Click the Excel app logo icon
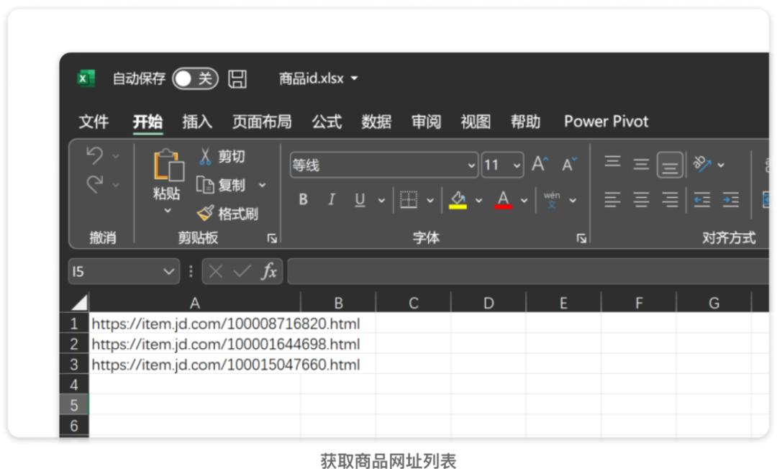Image resolution: width=777 pixels, height=469 pixels. click(86, 78)
